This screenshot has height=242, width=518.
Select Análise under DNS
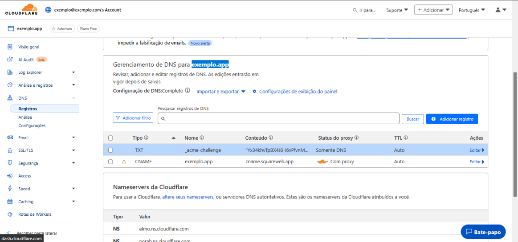(25, 117)
